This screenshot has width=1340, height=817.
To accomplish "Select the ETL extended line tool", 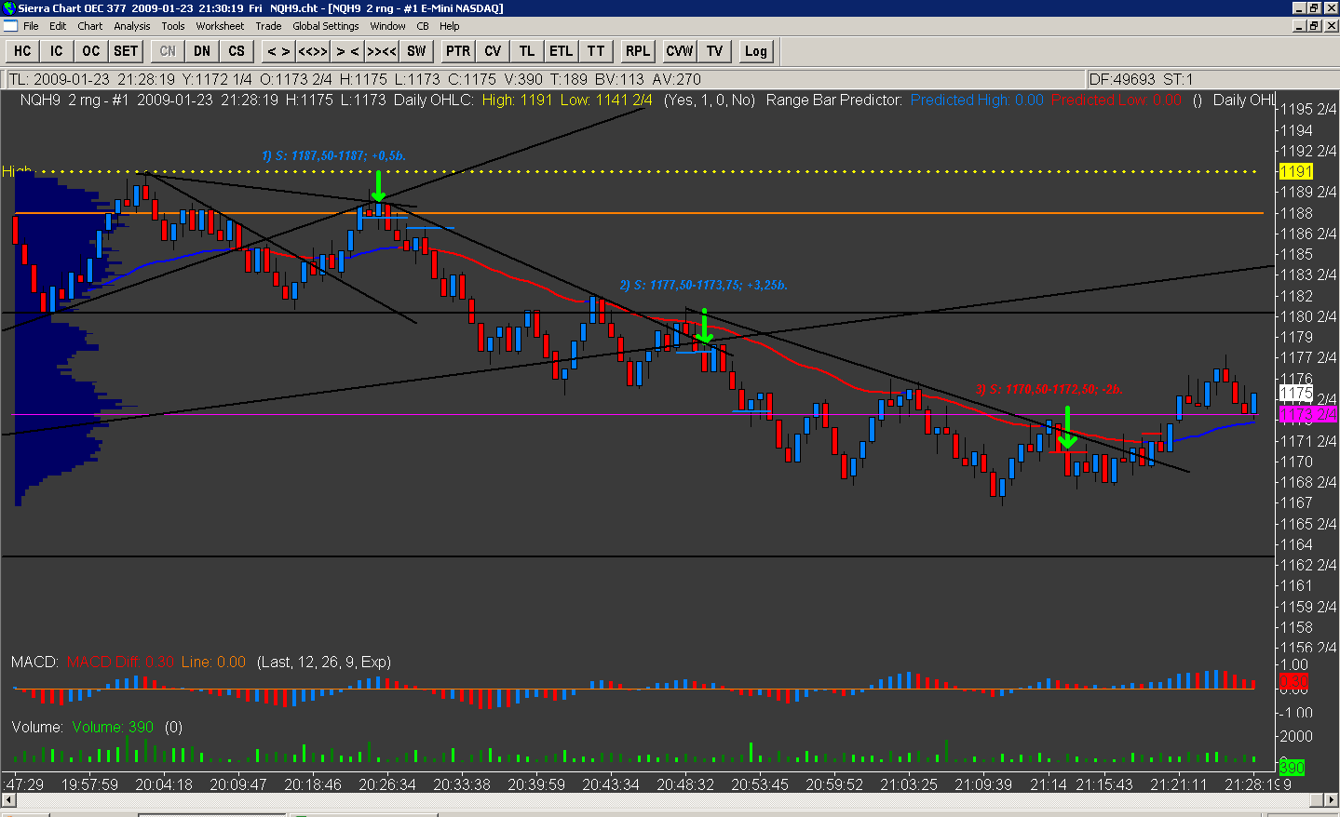I will click(x=562, y=51).
